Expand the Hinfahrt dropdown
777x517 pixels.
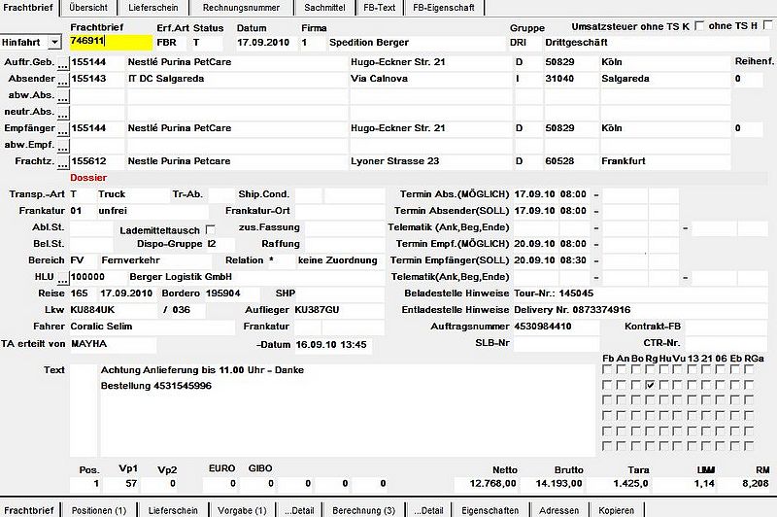click(54, 42)
